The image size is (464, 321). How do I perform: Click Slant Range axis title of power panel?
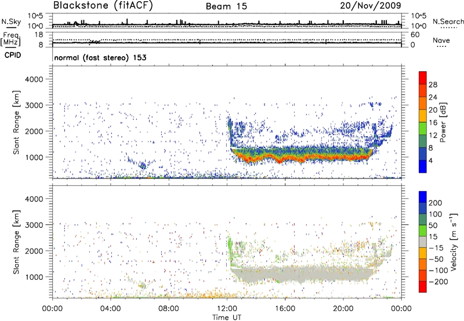pyautogui.click(x=16, y=122)
